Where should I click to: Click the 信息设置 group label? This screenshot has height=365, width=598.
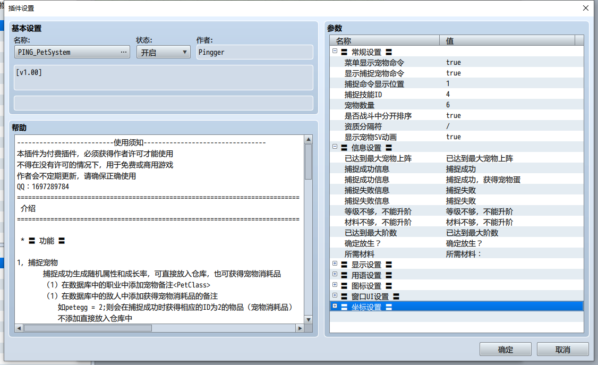(366, 148)
